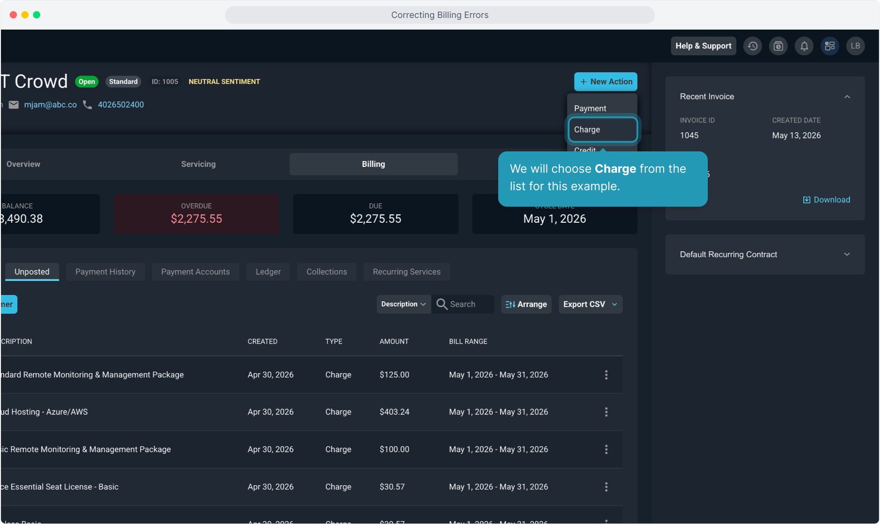Image resolution: width=880 pixels, height=524 pixels.
Task: Switch to the Overview tab
Action: 23,164
